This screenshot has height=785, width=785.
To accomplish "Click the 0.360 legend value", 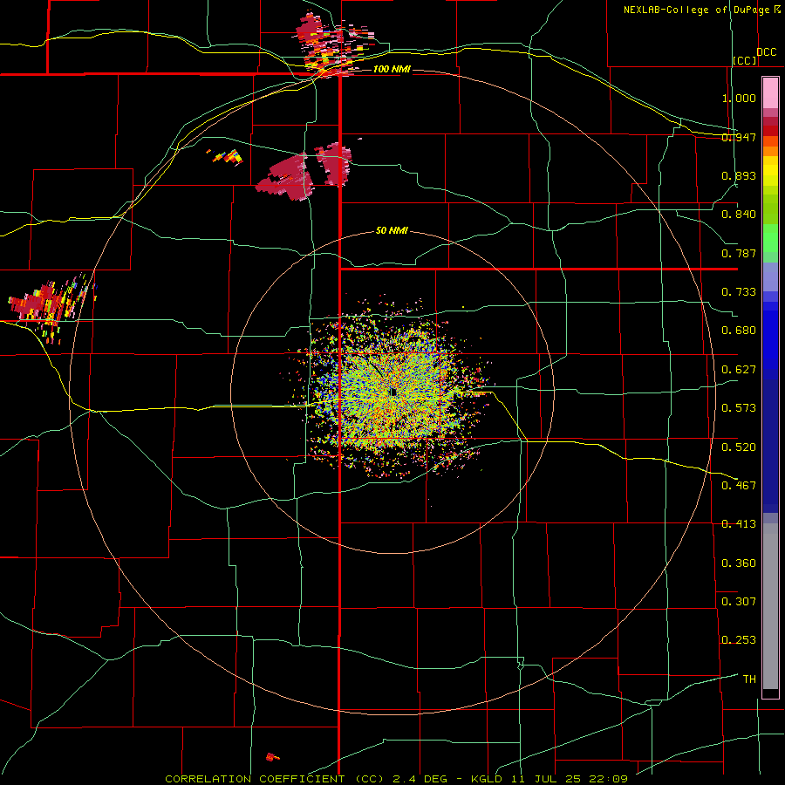I will click(x=739, y=563).
